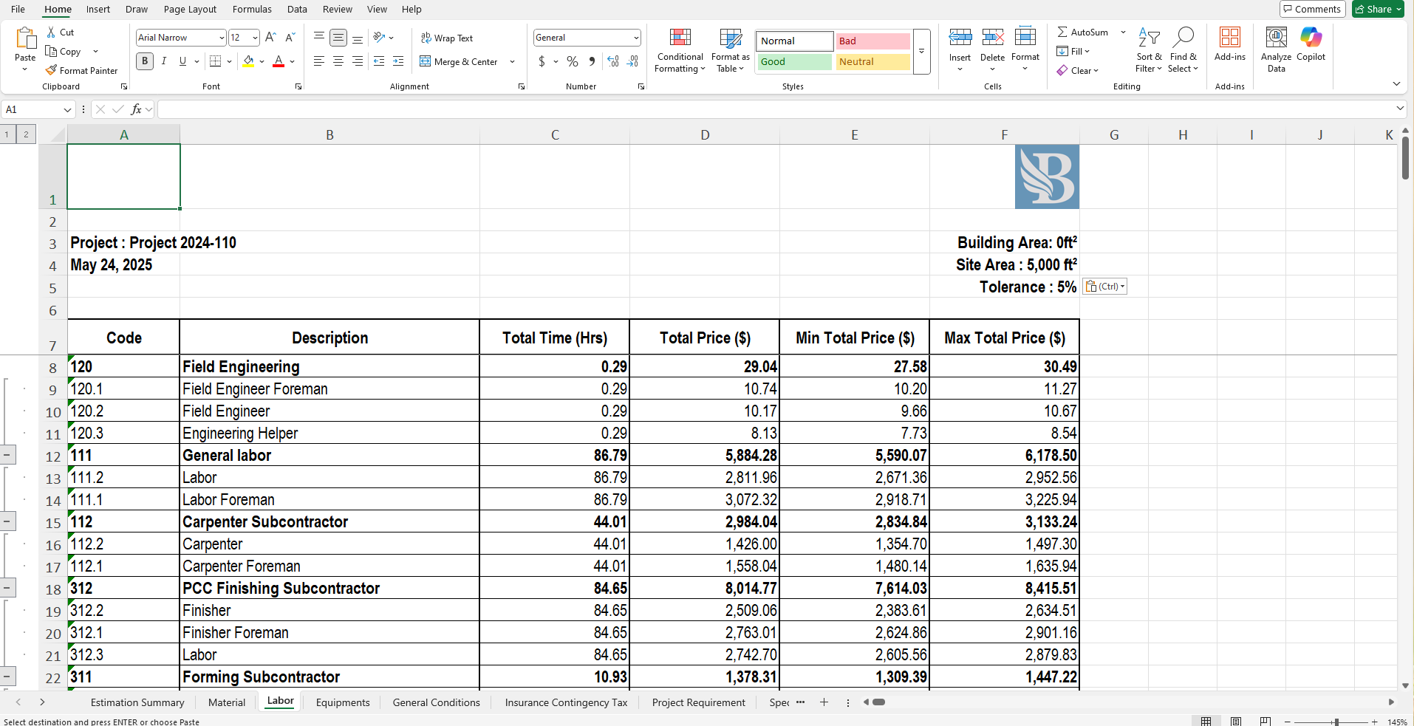The height and width of the screenshot is (726, 1414).
Task: Show outline level 1
Action: coord(7,134)
